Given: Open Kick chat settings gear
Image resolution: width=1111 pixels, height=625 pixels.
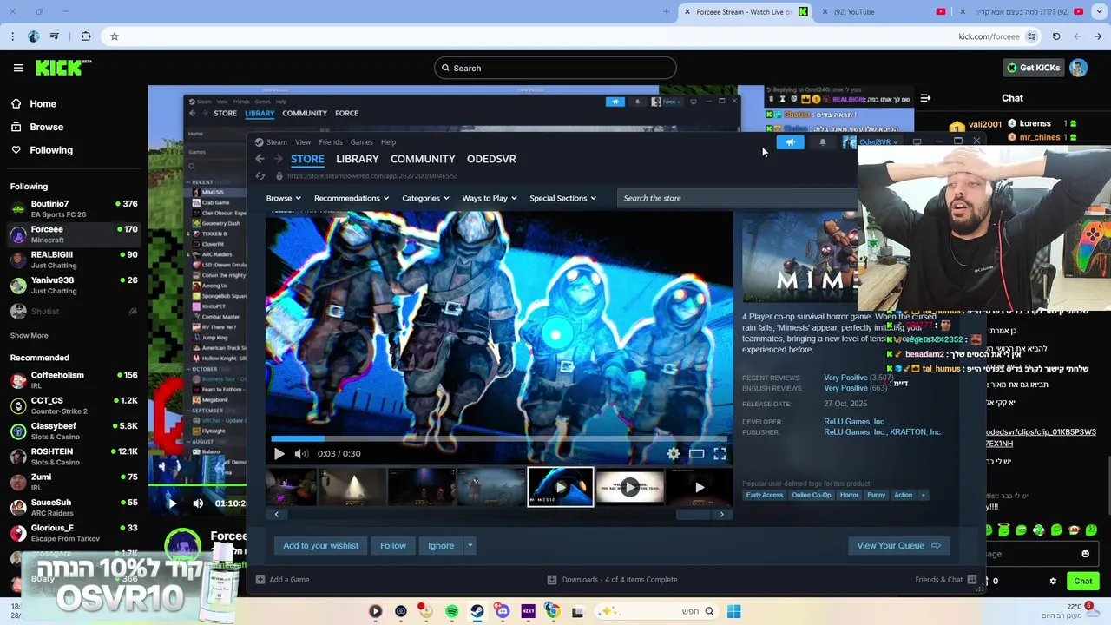Looking at the screenshot, I should pos(1053,581).
